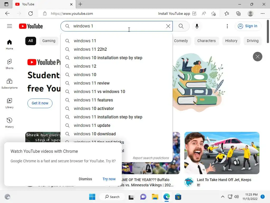The width and height of the screenshot is (270, 203).
Task: Choose suggestion "windows 11"
Action: [x=117, y=41]
